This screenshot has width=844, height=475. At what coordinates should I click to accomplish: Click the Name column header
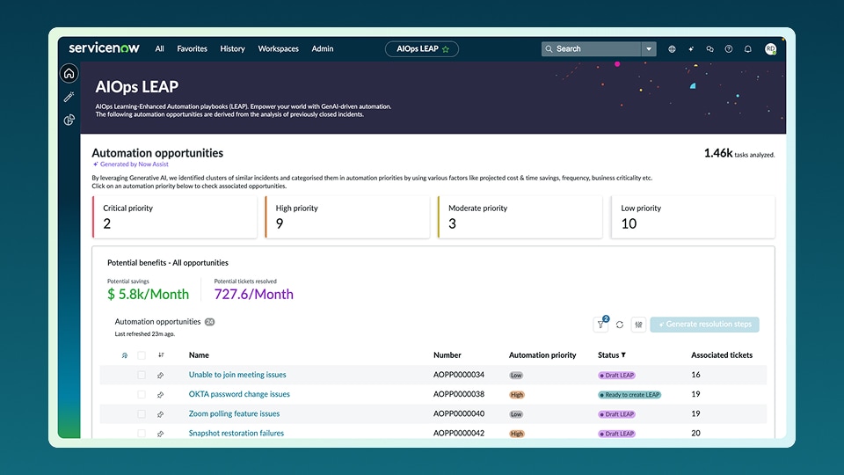point(199,354)
